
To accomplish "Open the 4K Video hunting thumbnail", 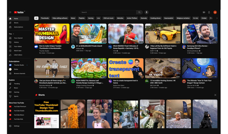I will 163,68.
